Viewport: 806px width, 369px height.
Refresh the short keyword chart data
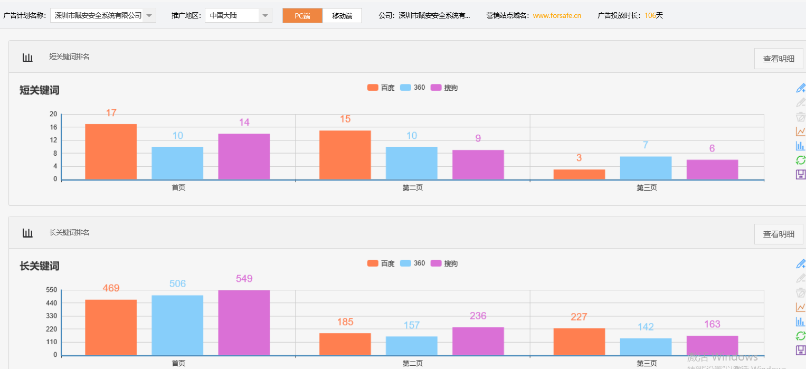point(801,159)
